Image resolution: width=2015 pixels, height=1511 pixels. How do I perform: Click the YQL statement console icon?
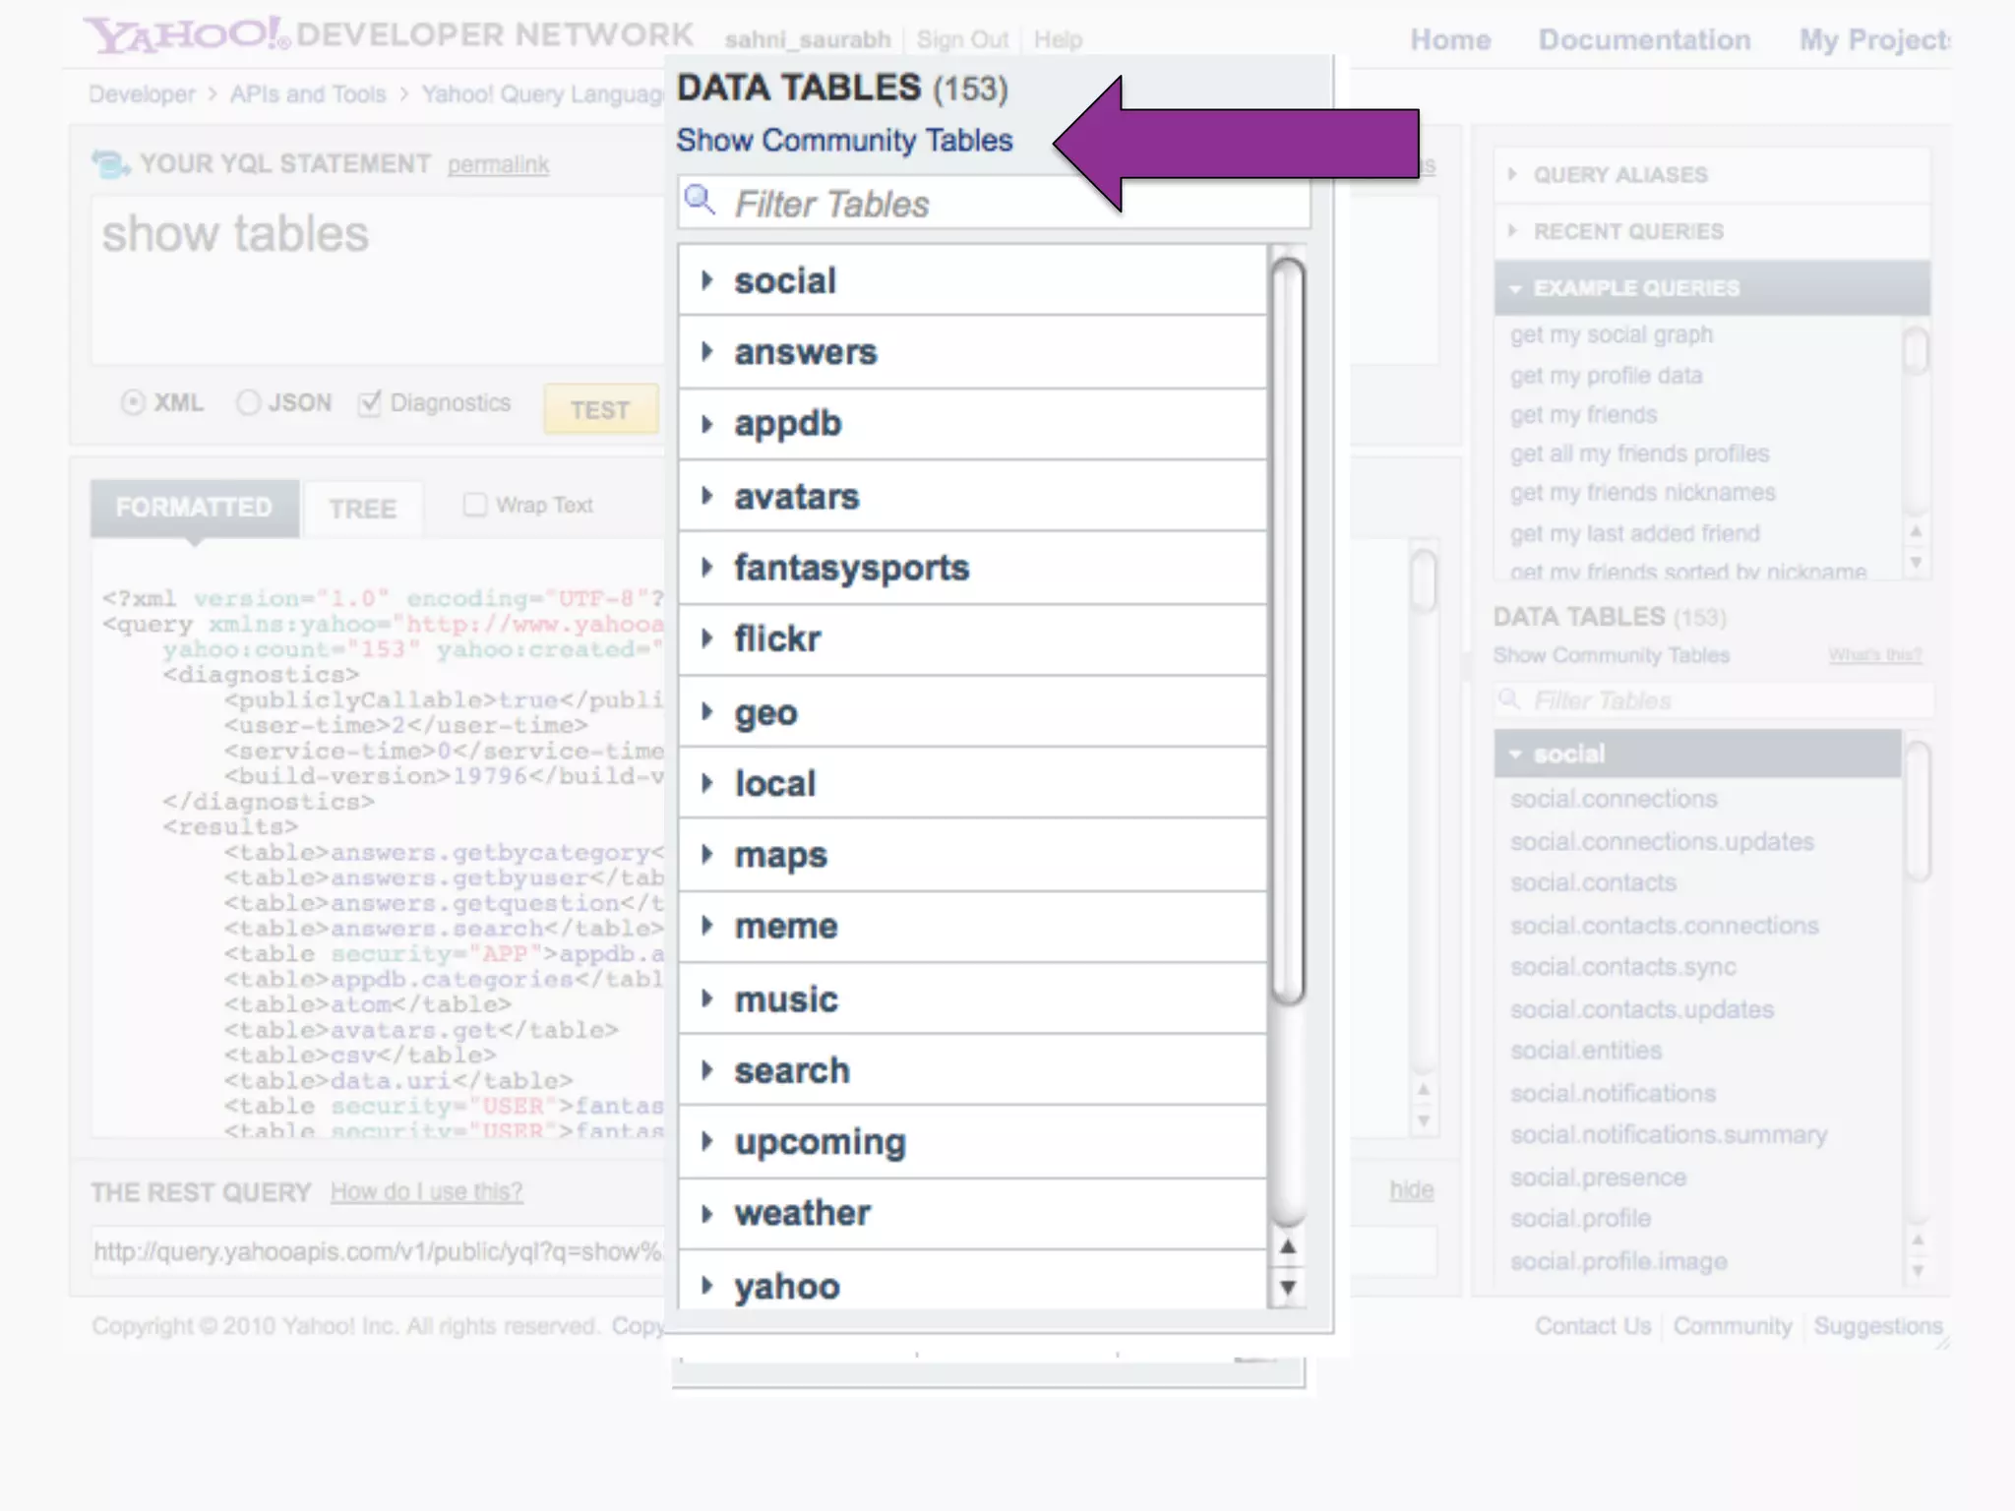(x=109, y=163)
